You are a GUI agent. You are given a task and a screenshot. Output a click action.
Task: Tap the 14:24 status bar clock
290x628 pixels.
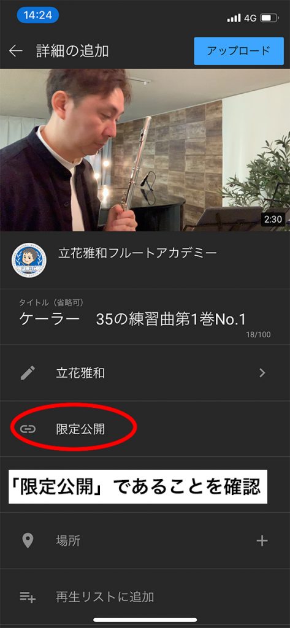(x=37, y=15)
